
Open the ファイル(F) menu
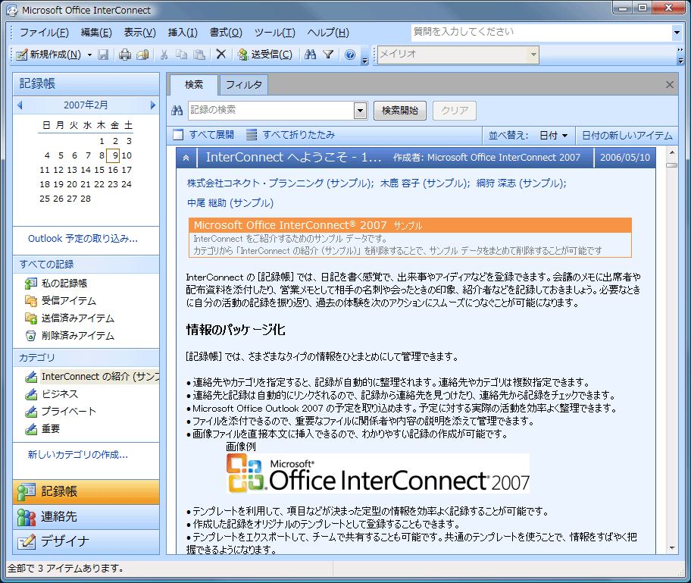(44, 33)
